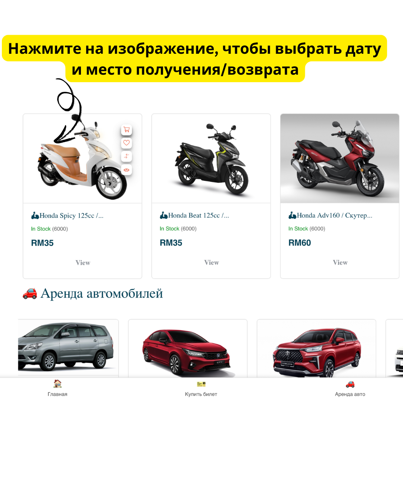Screen dimensions: 403x504
Task: Open quick view eye icon on Honda Spicy
Action: [x=126, y=170]
